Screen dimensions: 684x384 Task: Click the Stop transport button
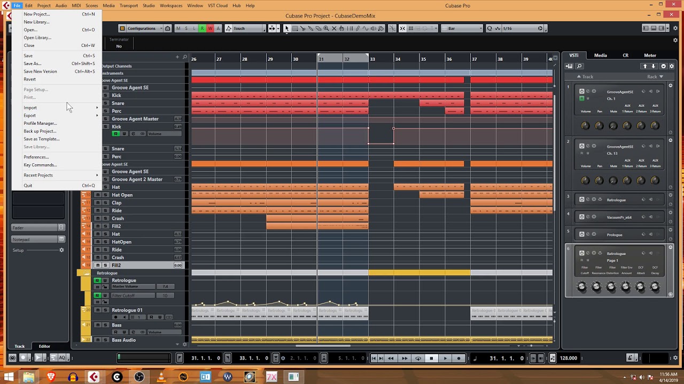(x=431, y=358)
